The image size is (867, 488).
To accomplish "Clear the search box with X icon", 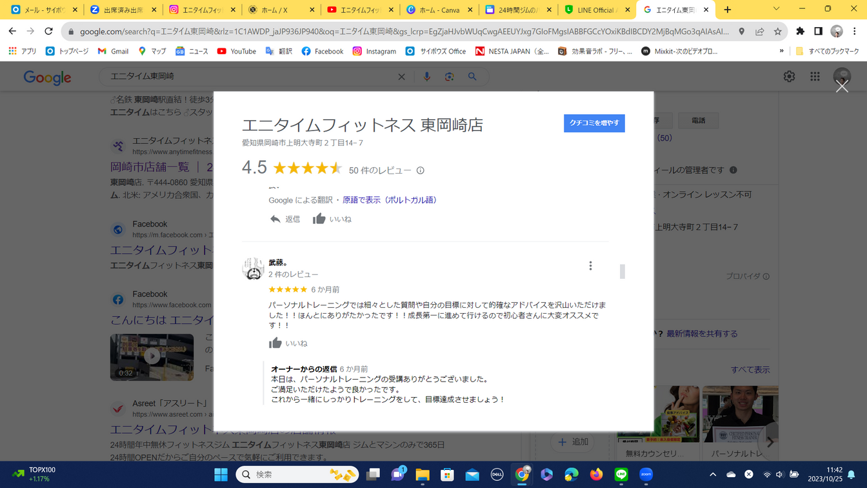I will click(x=401, y=77).
